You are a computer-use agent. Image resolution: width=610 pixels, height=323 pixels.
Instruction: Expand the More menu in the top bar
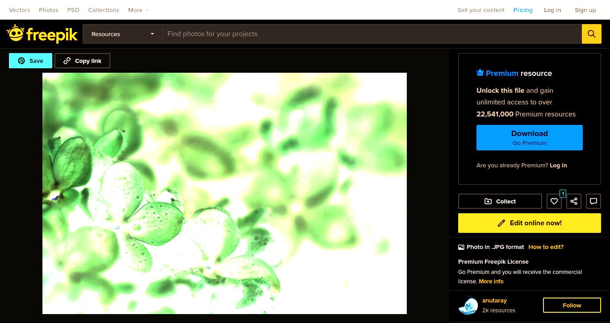coord(138,10)
